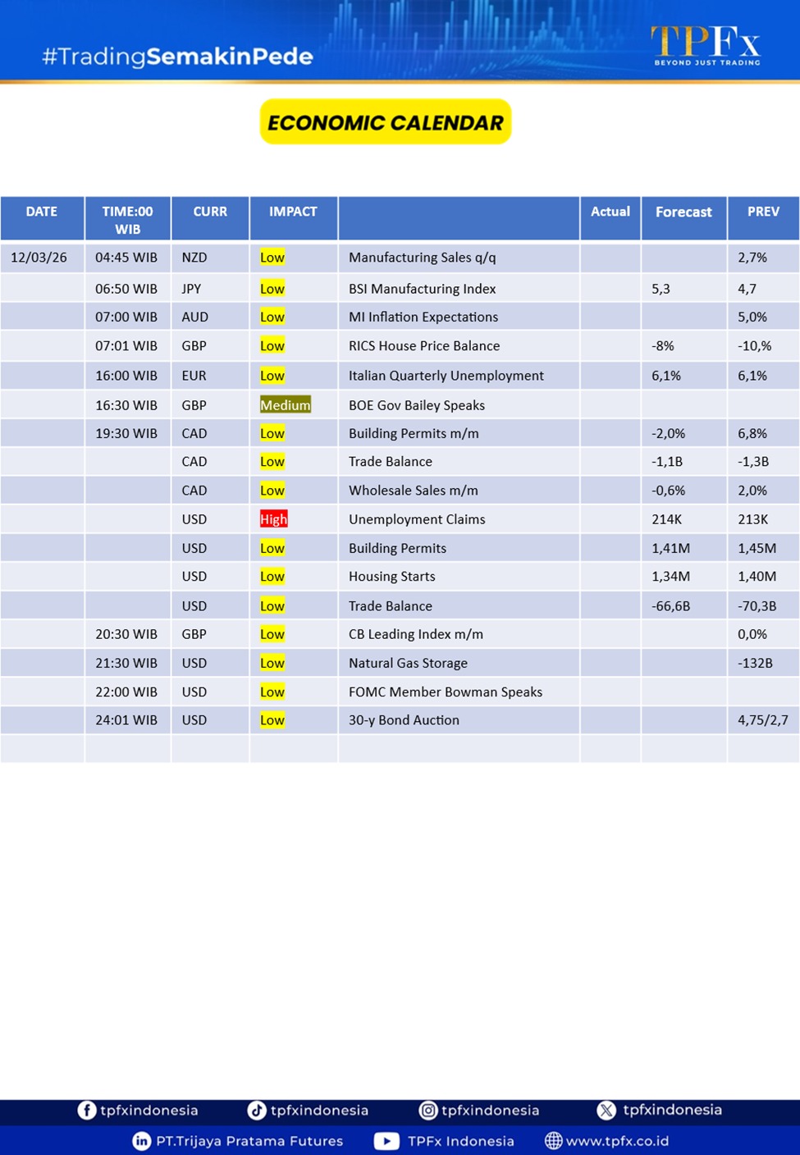The image size is (800, 1155).
Task: Click the DATE column header
Action: click(42, 212)
